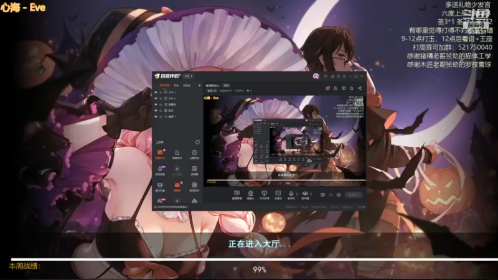Add phone screen mirroring source

coord(264,195)
